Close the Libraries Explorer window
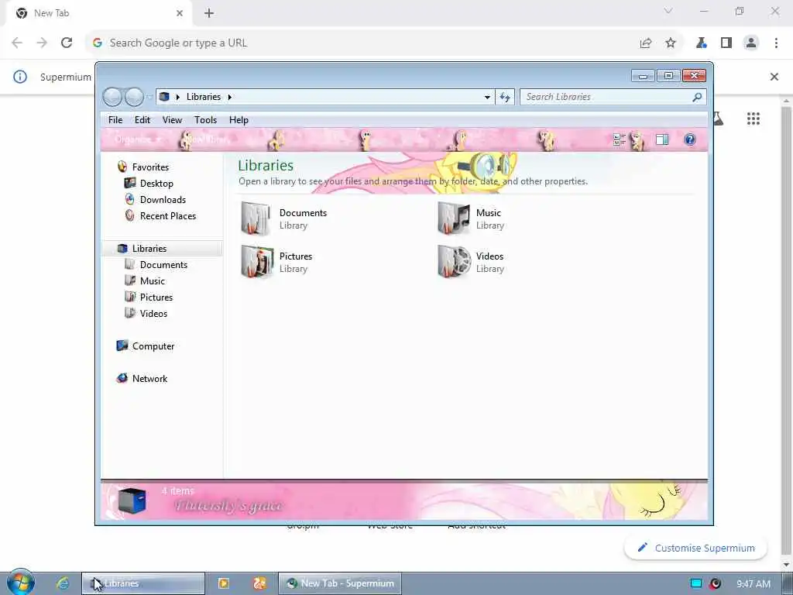Viewport: 793px width, 595px height. click(x=694, y=76)
